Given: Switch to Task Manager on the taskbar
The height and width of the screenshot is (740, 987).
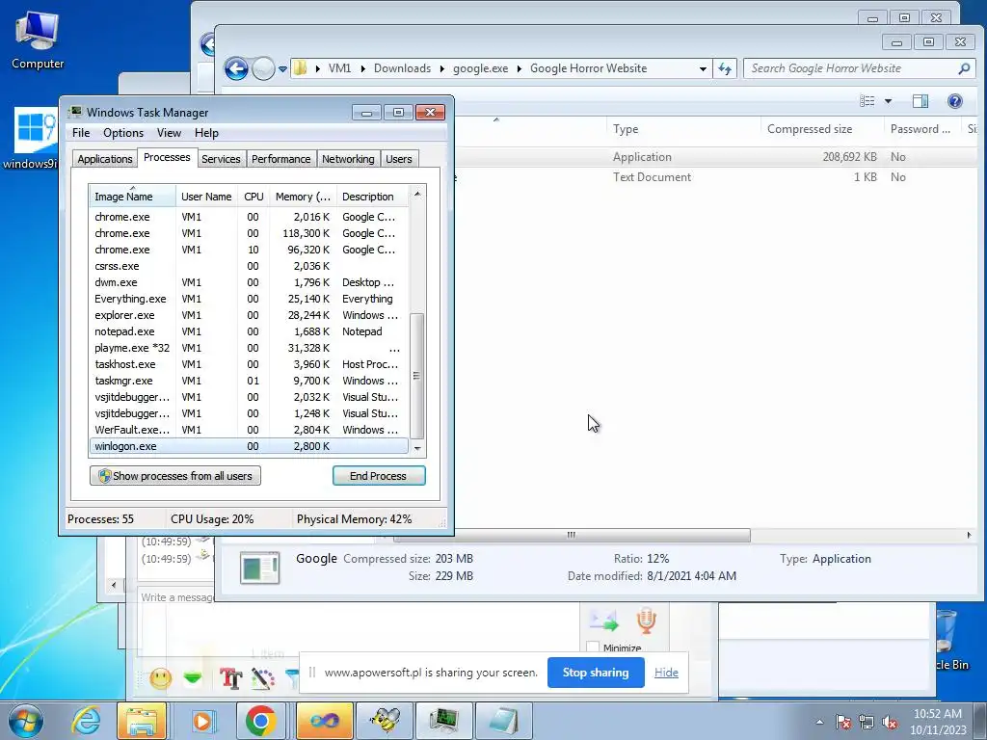Looking at the screenshot, I should tap(444, 721).
